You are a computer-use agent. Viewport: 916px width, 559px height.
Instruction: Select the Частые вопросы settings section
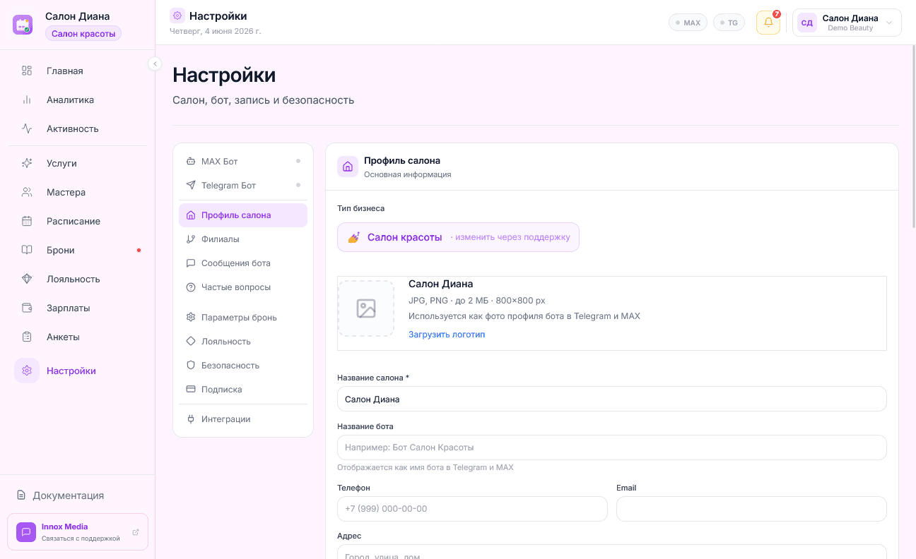pos(243,287)
